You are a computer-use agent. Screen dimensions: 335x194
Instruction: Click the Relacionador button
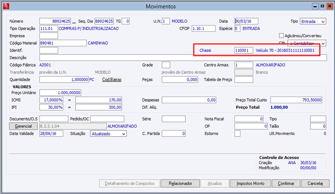click(x=180, y=183)
